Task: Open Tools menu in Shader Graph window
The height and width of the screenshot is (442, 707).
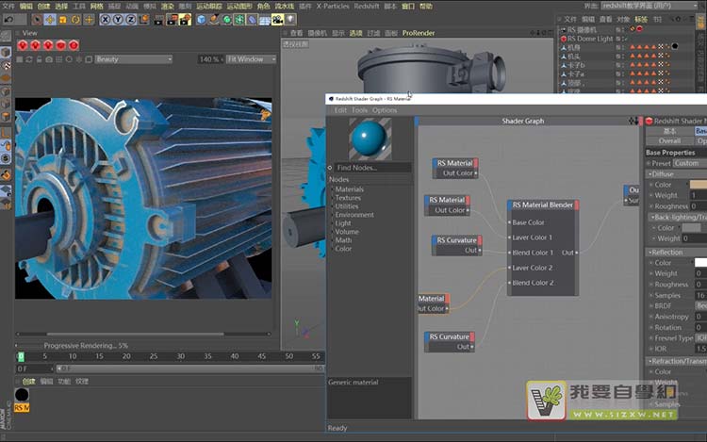Action: pyautogui.click(x=359, y=110)
